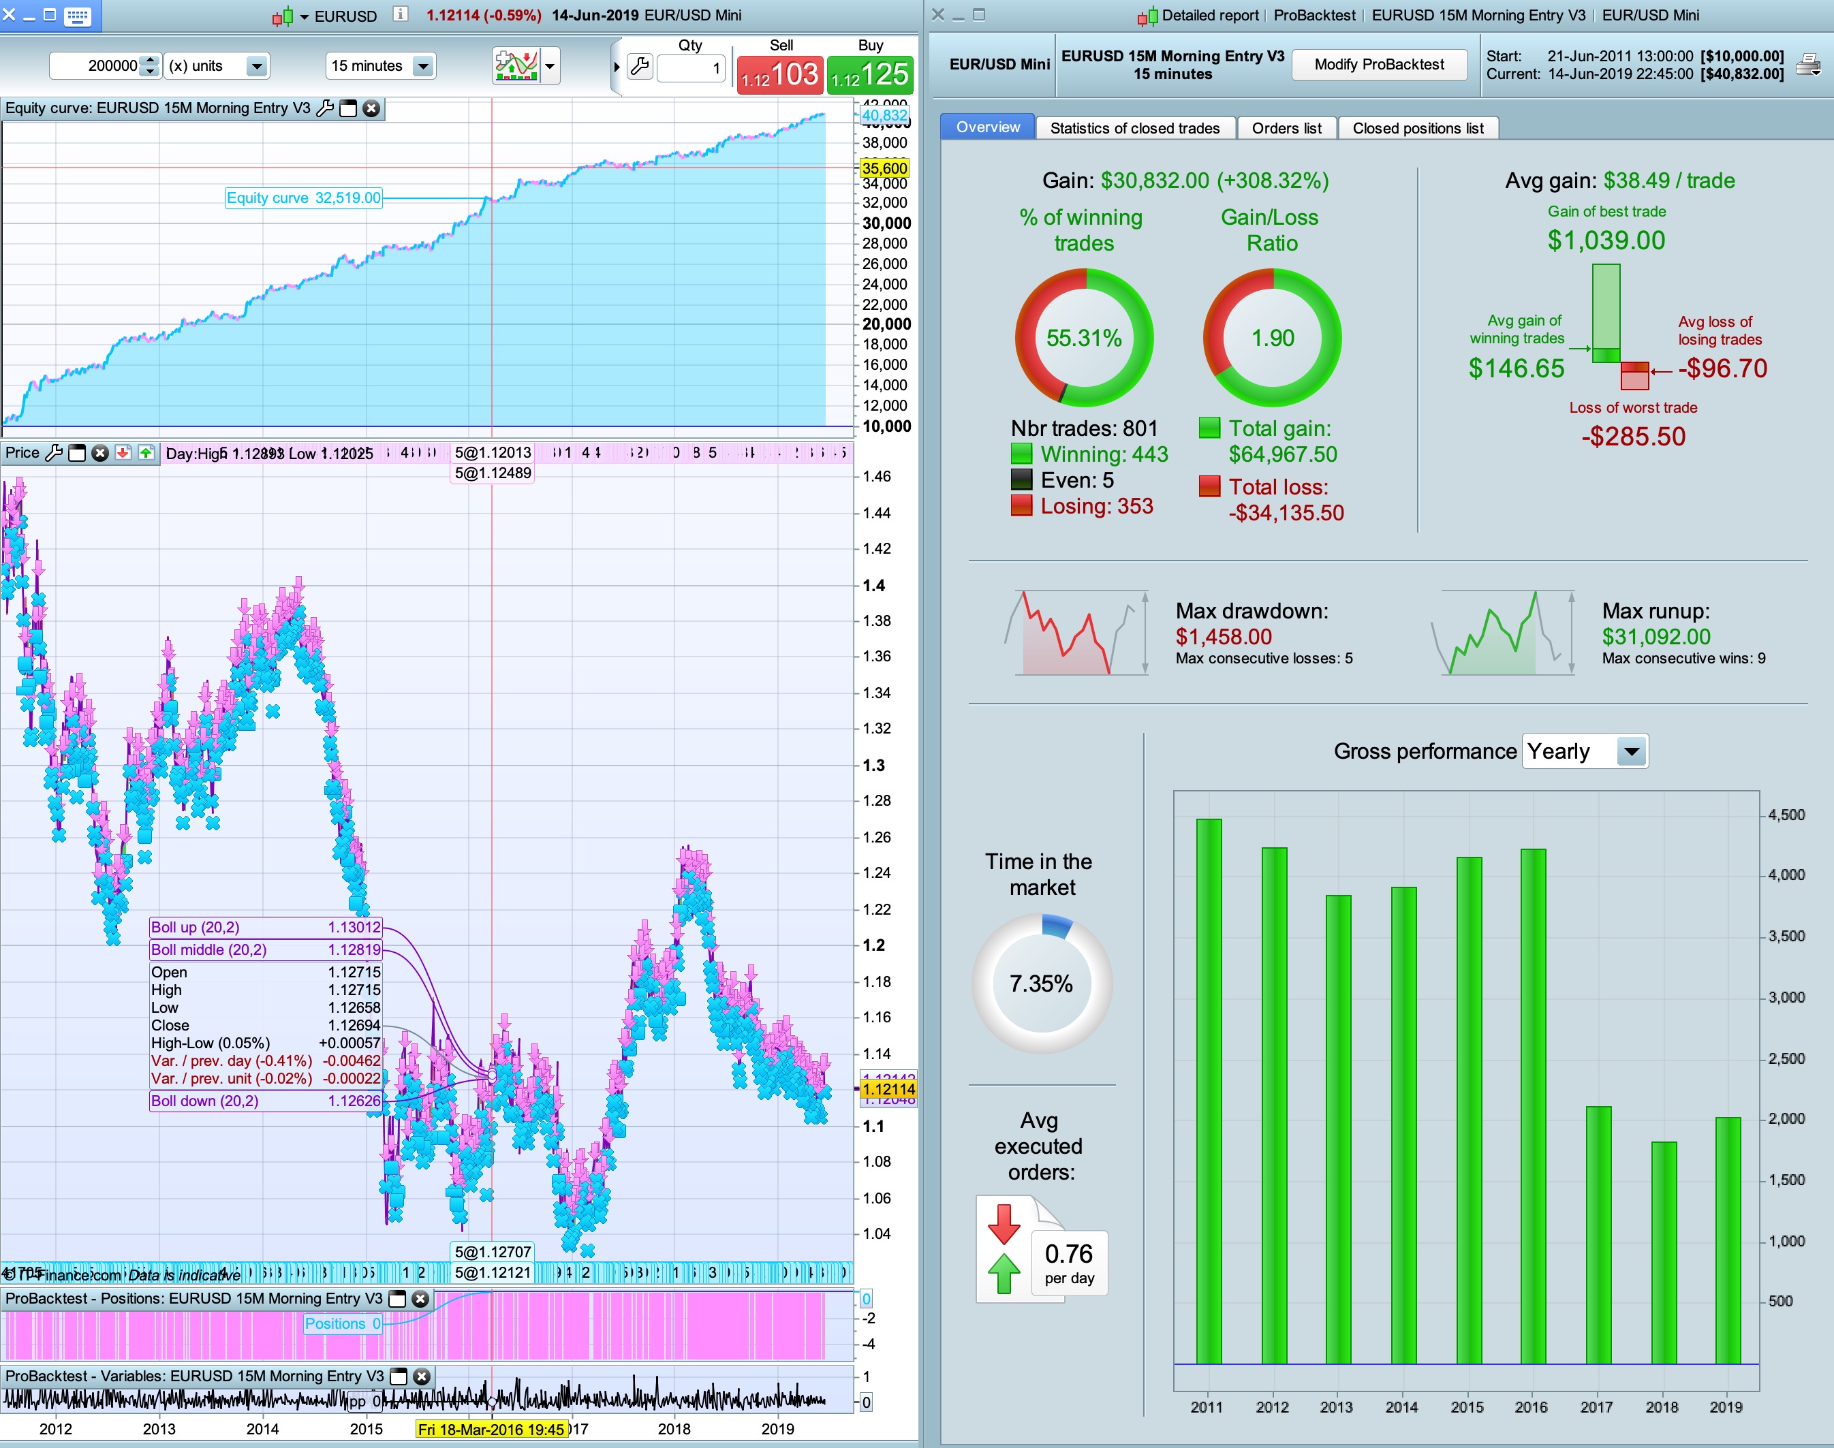1834x1448 pixels.
Task: Click the Qty input field
Action: click(691, 68)
